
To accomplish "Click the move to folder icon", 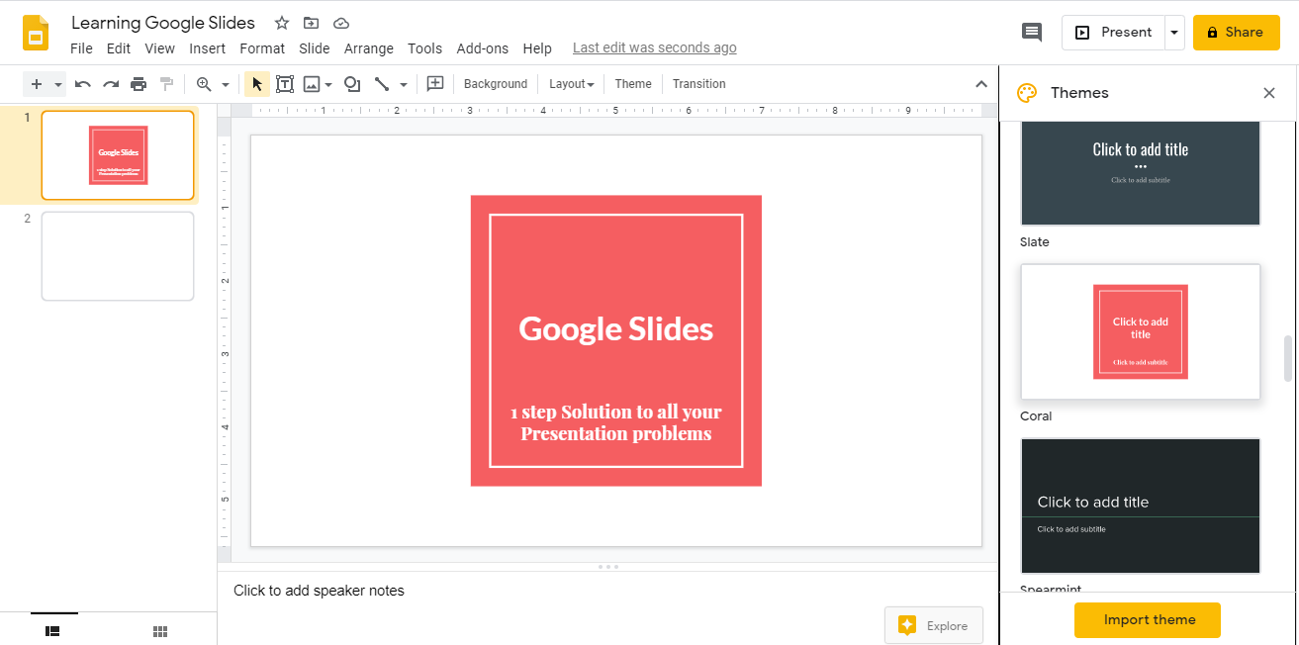I will tap(311, 23).
